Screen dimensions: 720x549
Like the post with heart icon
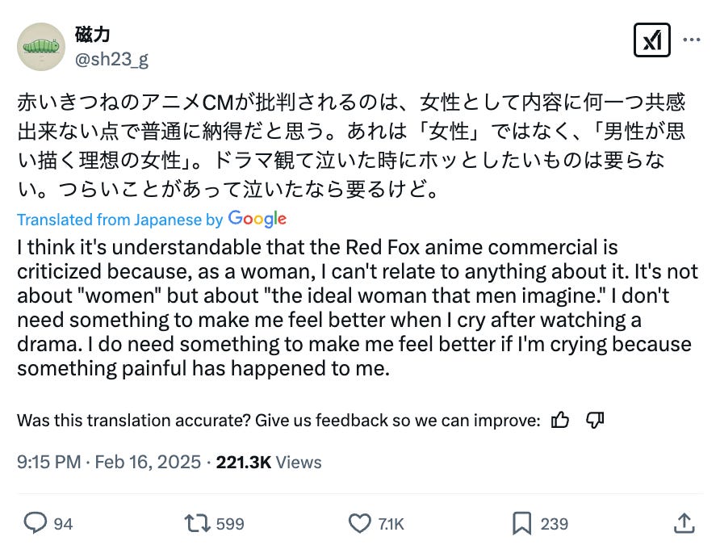(x=360, y=523)
